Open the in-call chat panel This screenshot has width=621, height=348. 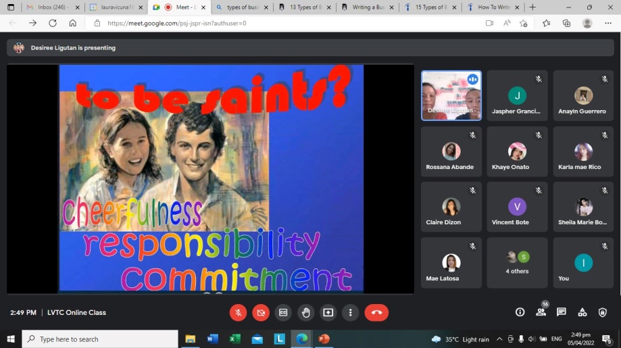(x=562, y=312)
